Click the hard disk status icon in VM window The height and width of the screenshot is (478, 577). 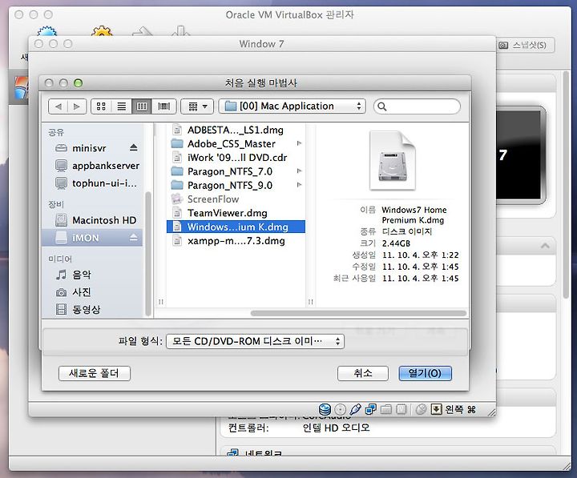click(325, 409)
